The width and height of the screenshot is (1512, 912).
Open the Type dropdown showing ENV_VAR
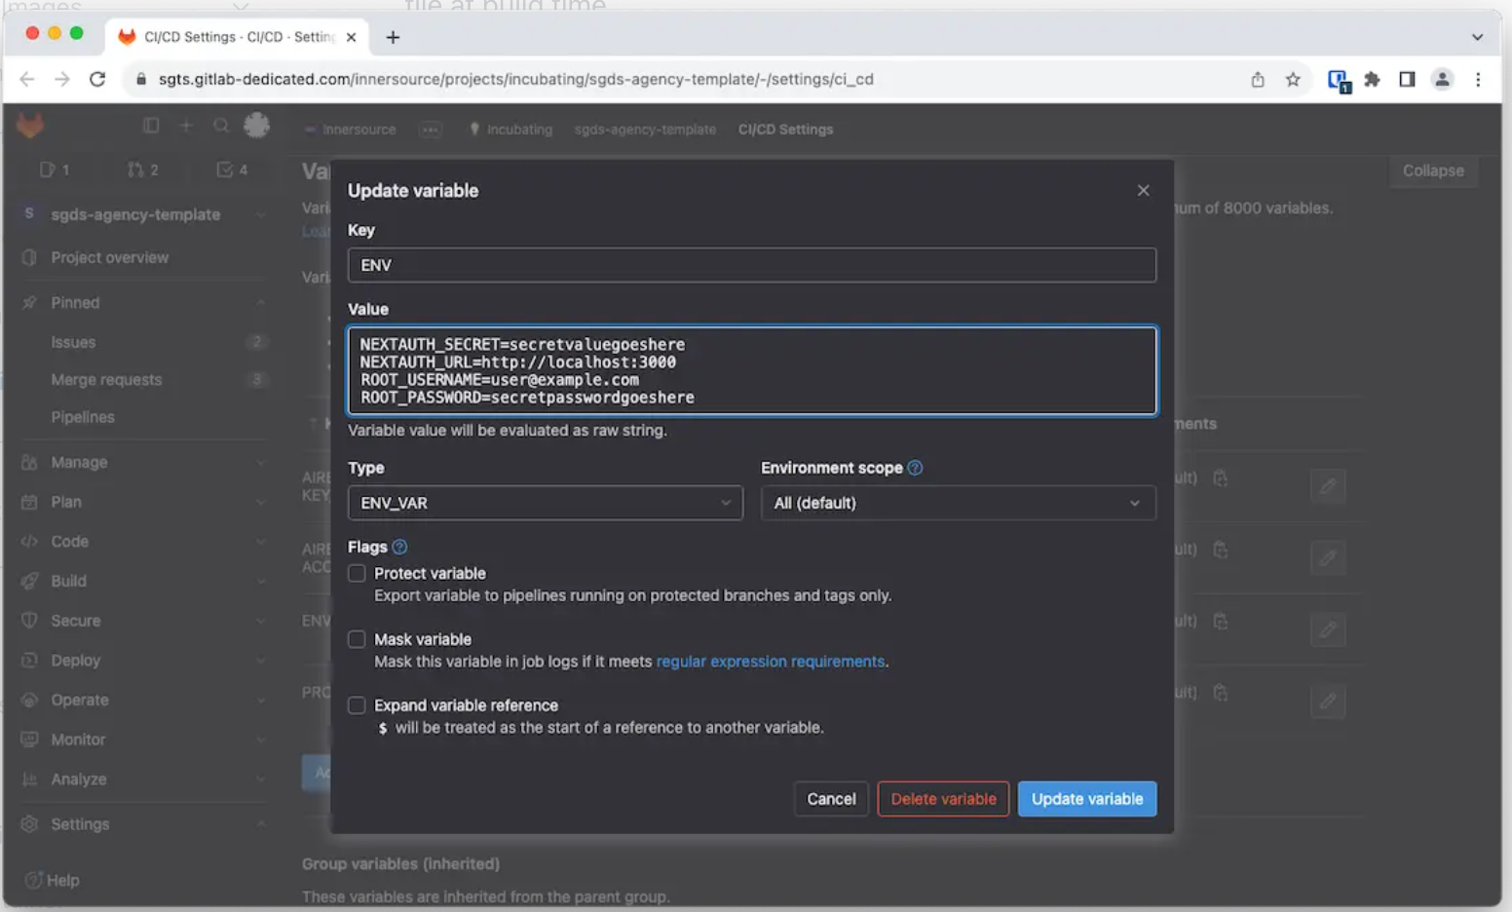[545, 503]
